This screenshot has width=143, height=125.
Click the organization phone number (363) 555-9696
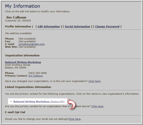38,73
